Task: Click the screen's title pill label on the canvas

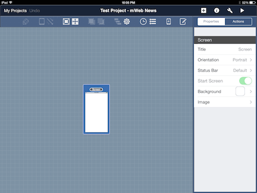Action: [96, 90]
